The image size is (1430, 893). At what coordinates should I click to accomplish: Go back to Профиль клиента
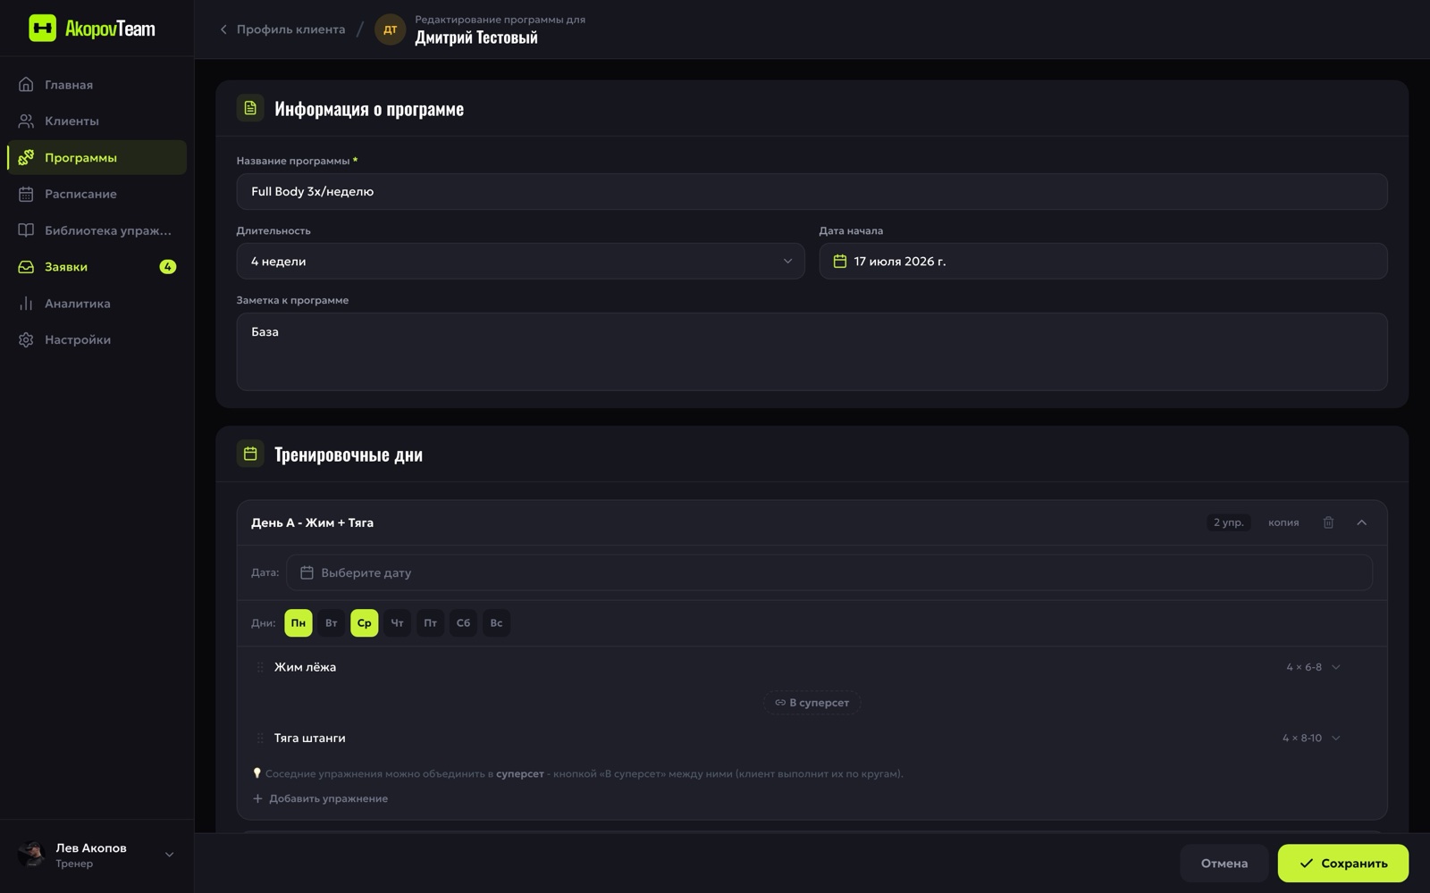[x=282, y=29]
